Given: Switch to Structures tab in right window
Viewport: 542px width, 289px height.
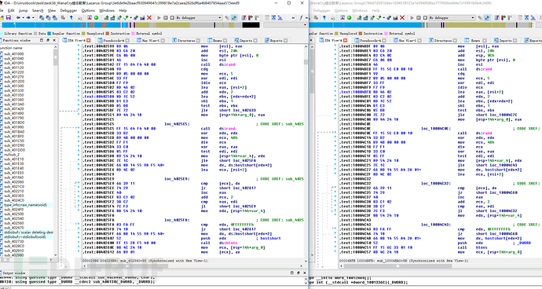Looking at the screenshot, I should tap(443, 41).
